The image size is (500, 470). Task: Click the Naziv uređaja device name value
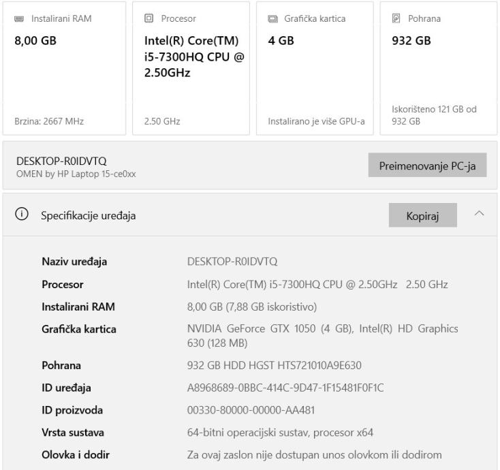[232, 262]
